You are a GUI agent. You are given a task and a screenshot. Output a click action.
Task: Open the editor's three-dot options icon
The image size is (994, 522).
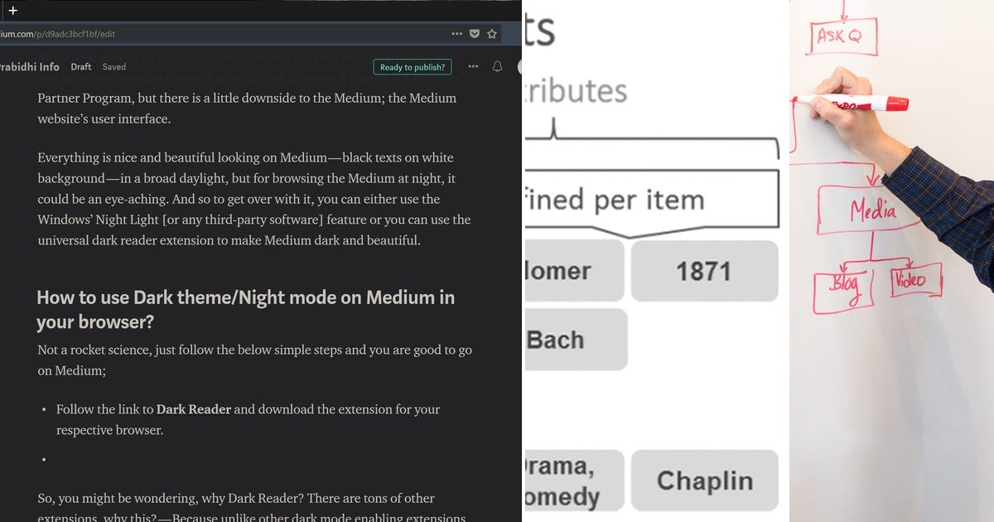(472, 67)
